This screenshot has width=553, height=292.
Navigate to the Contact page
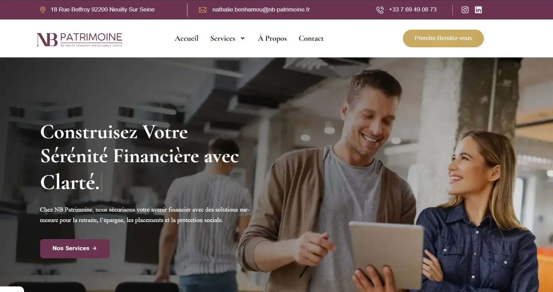[x=311, y=38]
